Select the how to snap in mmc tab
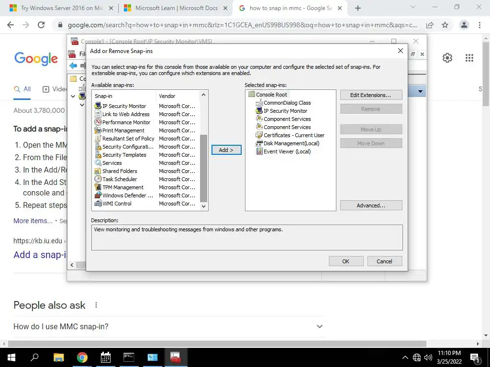 (x=290, y=8)
